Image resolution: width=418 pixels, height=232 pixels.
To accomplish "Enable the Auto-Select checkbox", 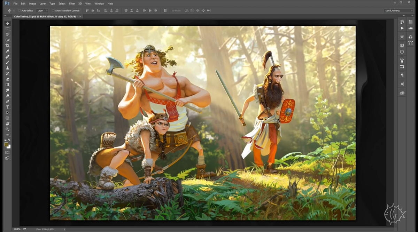I will click(x=19, y=10).
